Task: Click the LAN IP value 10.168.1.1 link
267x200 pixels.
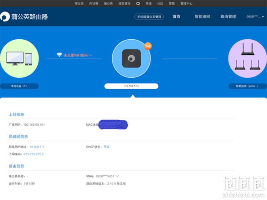Action: coord(37,147)
